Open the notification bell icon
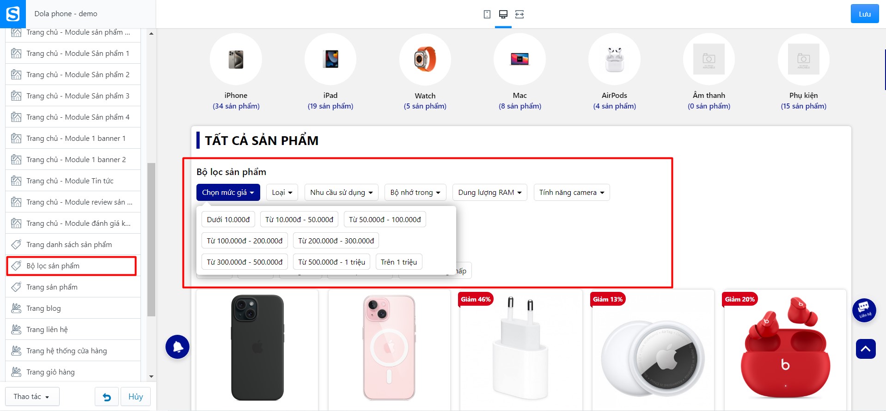This screenshot has width=886, height=411. (x=177, y=347)
